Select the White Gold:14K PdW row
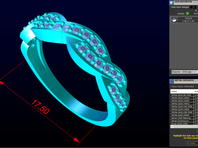This screenshot has height=148, width=198. 184,106
